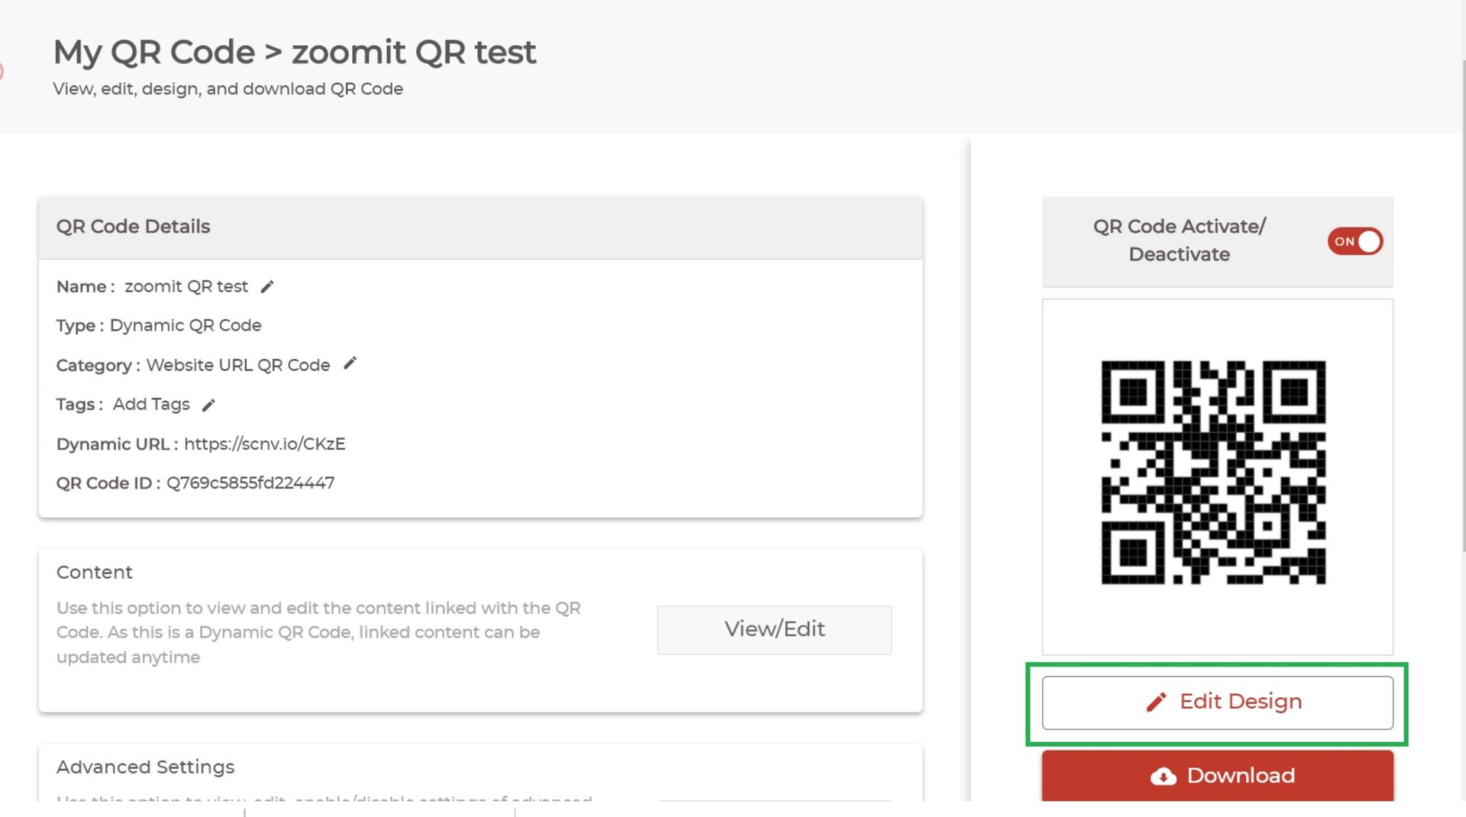Viewport: 1466px width, 817px height.
Task: Click the Add Tags text
Action: click(x=151, y=404)
